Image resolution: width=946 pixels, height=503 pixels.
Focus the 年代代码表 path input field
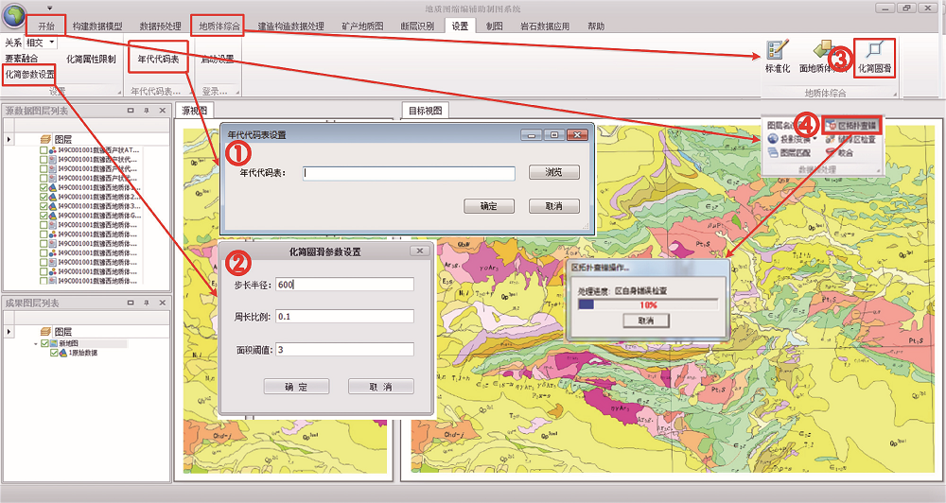click(409, 173)
